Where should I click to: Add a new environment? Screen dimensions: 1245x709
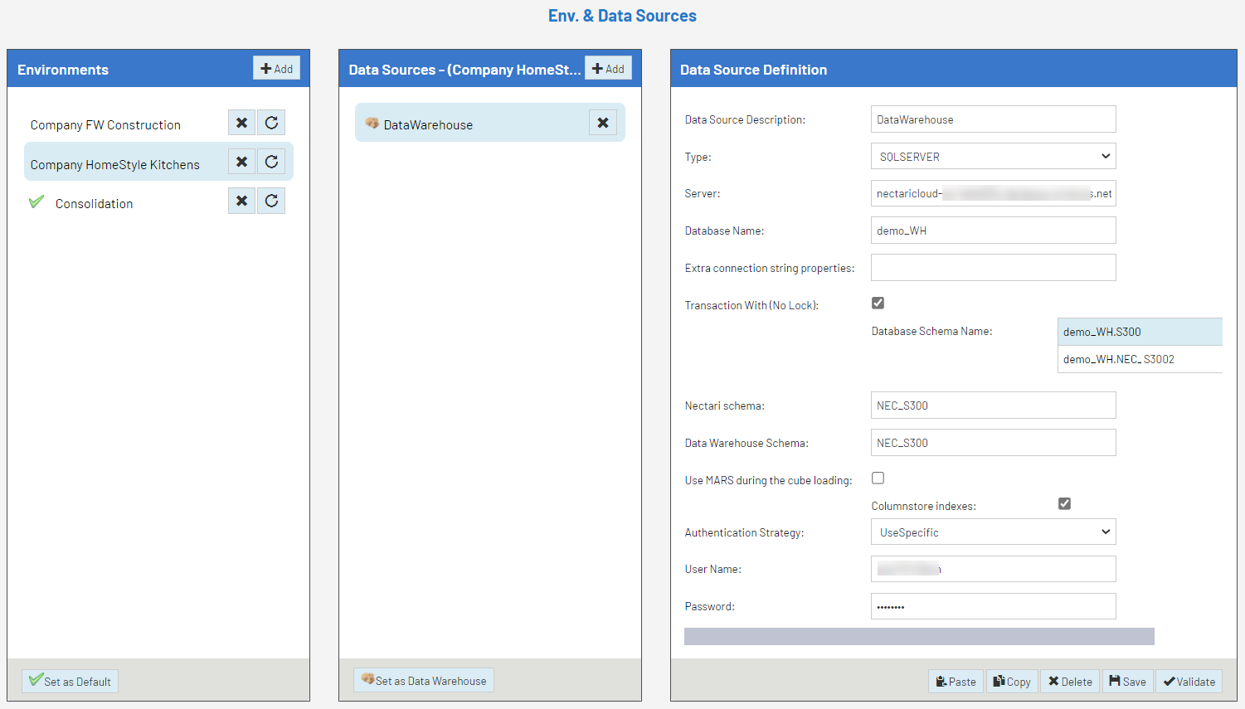[x=276, y=69]
